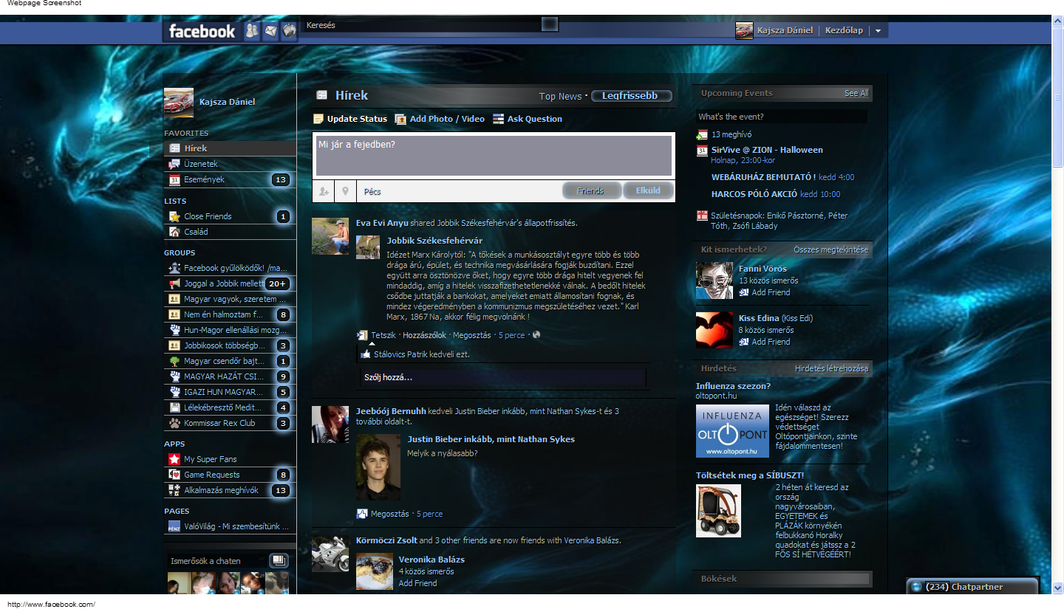Click the Mi jár a fejedben status box
This screenshot has height=609, width=1064.
pos(494,155)
